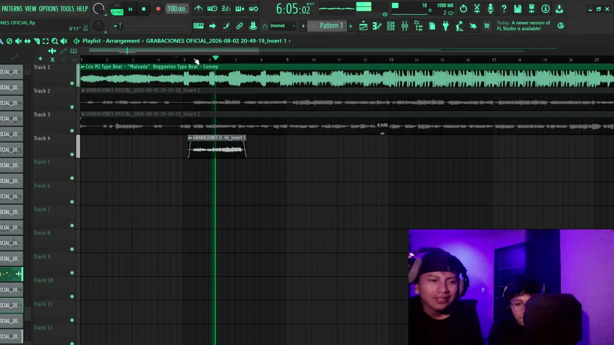The height and width of the screenshot is (345, 614).
Task: Open the 20-45-28_Insert 1 clip menu
Action: coord(83,90)
